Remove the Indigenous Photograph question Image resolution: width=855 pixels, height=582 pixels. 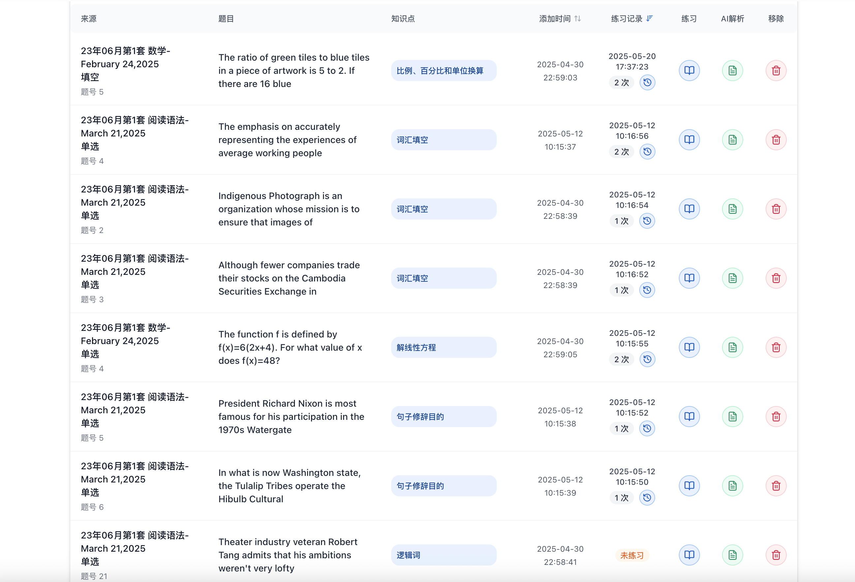tap(776, 209)
